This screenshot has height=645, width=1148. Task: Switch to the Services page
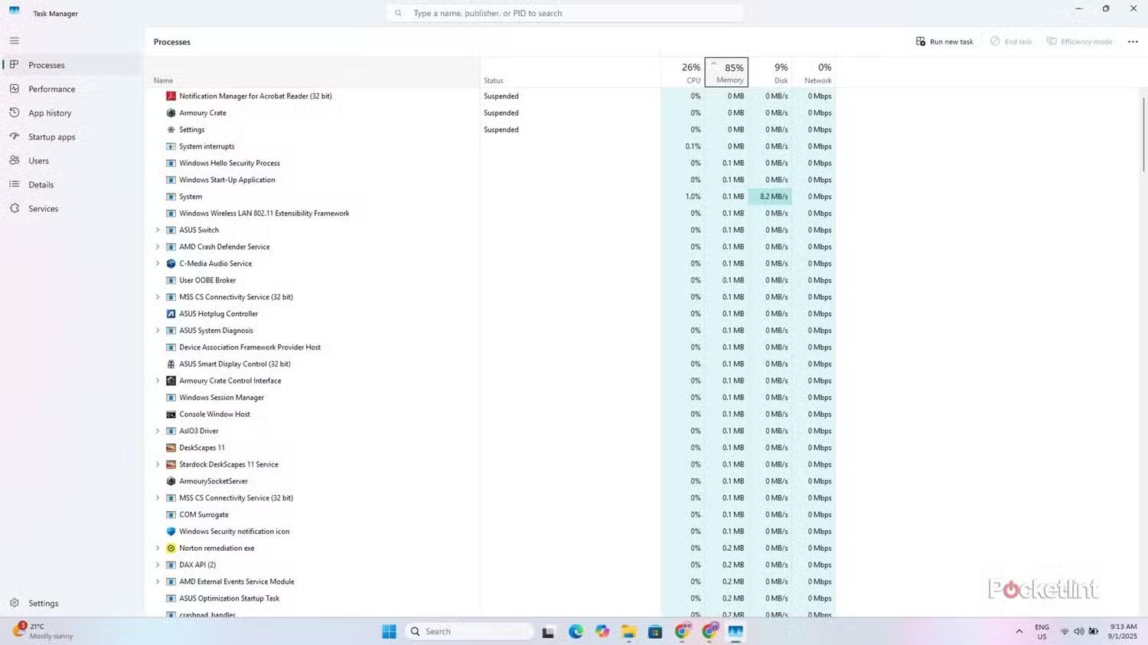(x=72, y=208)
